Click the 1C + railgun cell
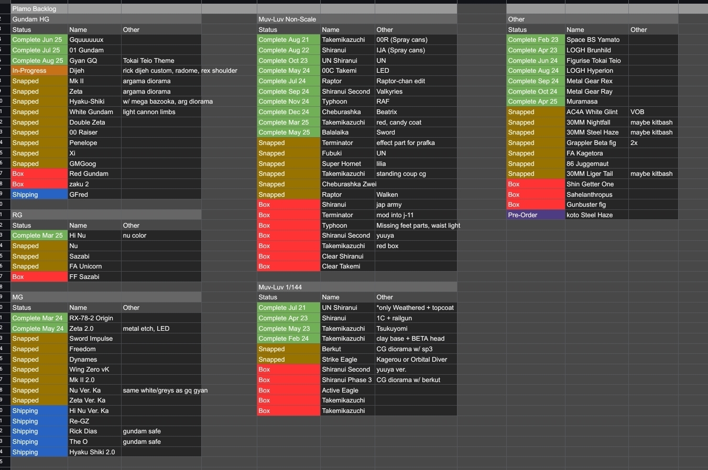The width and height of the screenshot is (708, 470). tap(416, 318)
